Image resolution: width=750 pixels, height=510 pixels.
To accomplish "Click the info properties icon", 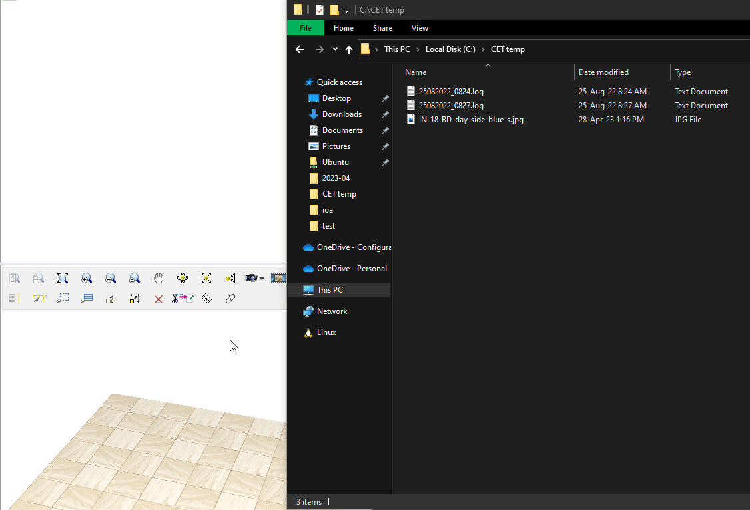I will (111, 299).
